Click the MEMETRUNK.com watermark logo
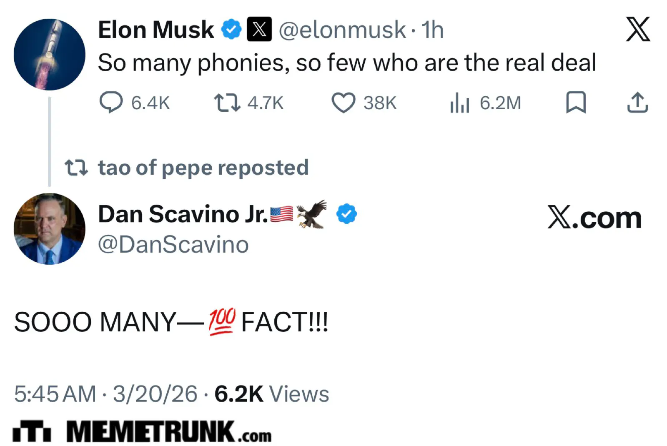The image size is (667, 446). 142,432
